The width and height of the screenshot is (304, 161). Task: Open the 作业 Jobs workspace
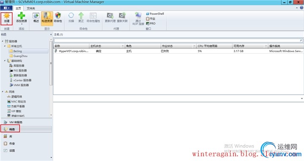[x=27, y=143]
